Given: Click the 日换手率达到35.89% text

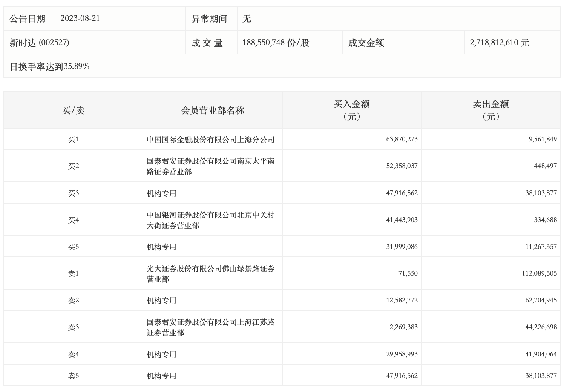Looking at the screenshot, I should click(x=49, y=67).
